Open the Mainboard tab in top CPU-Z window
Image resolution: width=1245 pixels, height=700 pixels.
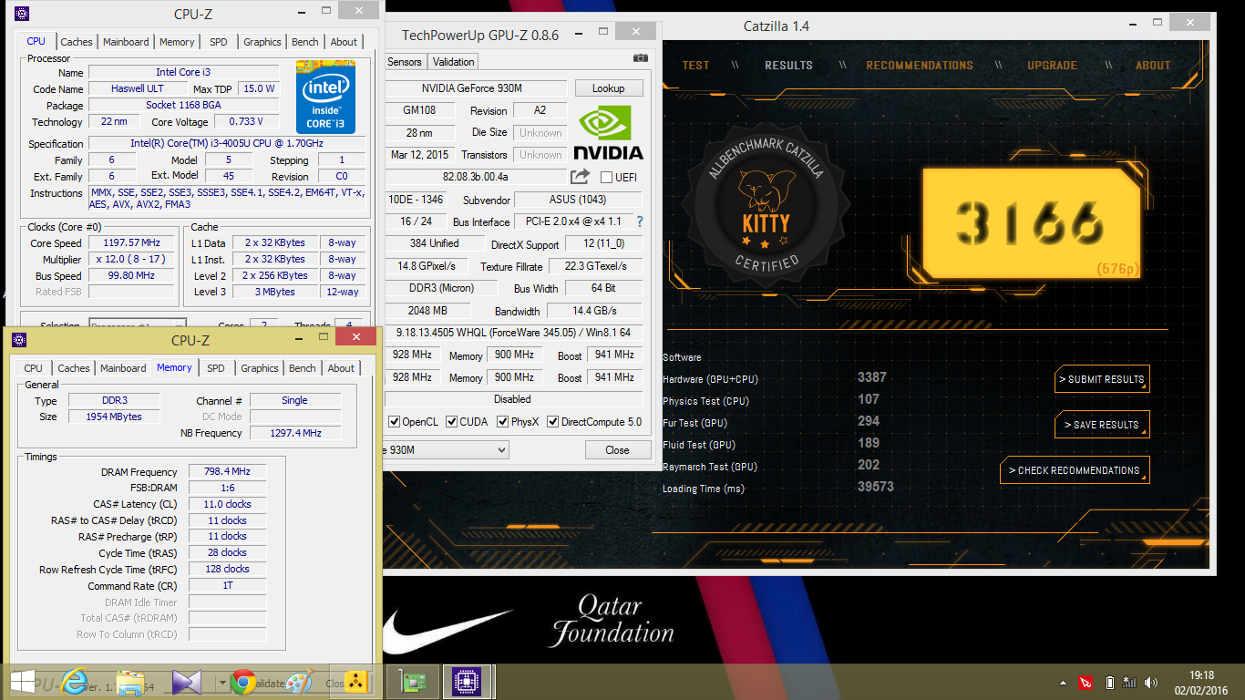[126, 42]
